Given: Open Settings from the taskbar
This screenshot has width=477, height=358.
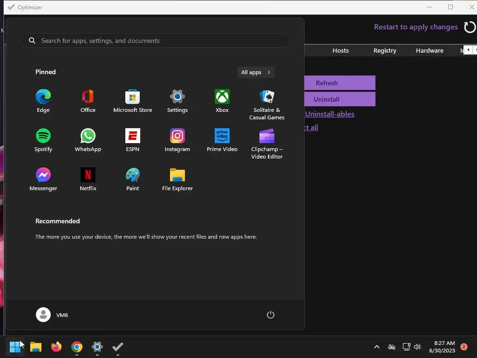Looking at the screenshot, I should tap(97, 347).
